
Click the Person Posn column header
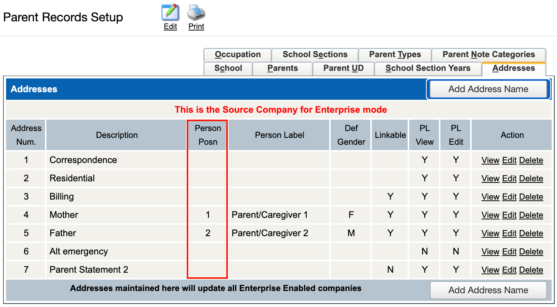click(x=208, y=135)
